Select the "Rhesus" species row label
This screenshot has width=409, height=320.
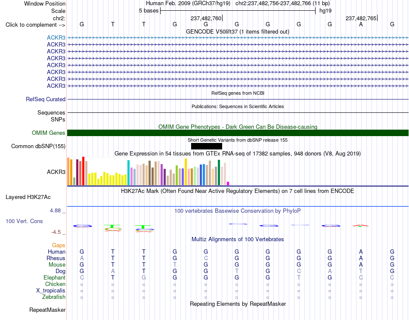56,258
